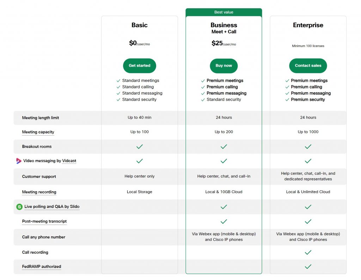Select the Enterprise plan header
361x280 pixels.
pos(308,25)
